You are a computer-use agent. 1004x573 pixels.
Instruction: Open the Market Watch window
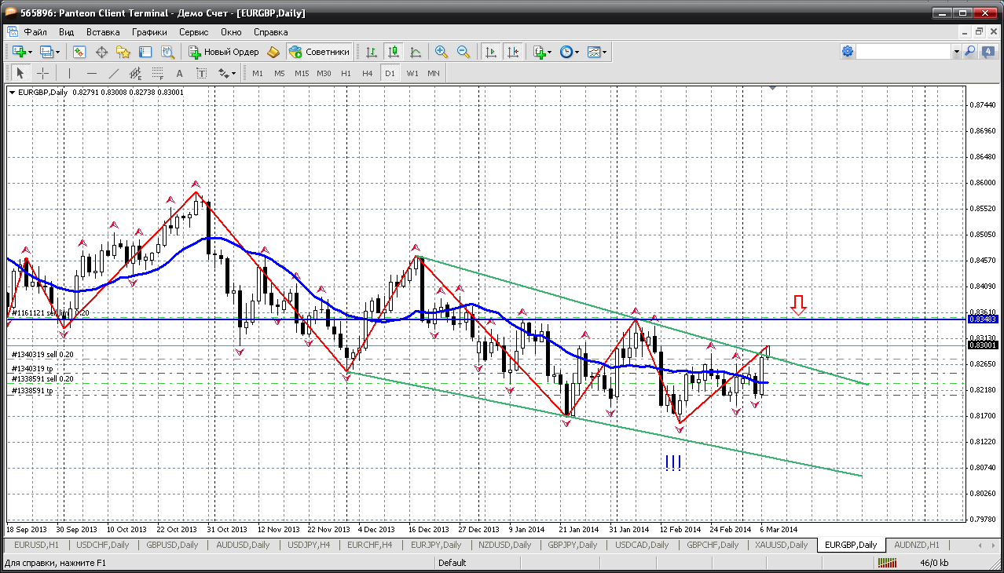pyautogui.click(x=79, y=52)
